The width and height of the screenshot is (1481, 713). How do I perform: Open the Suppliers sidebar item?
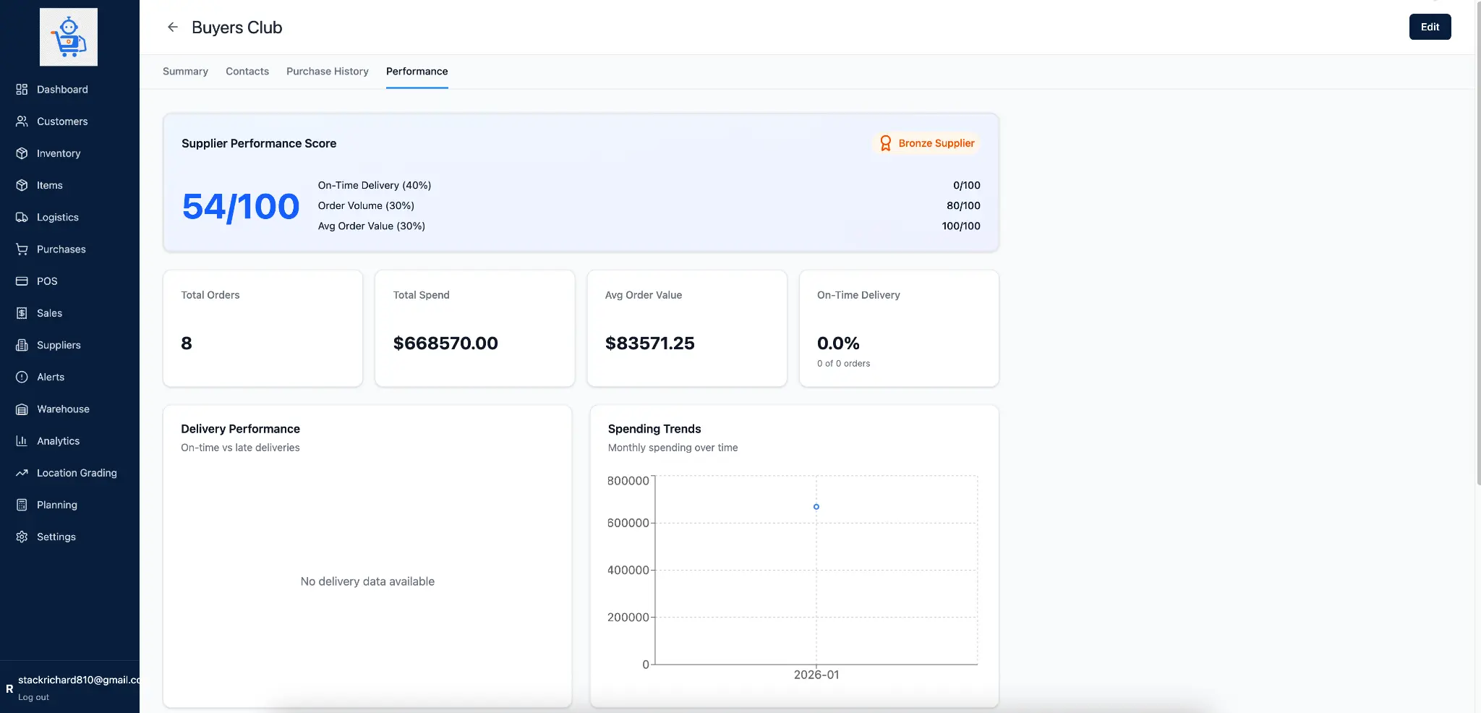tap(59, 346)
